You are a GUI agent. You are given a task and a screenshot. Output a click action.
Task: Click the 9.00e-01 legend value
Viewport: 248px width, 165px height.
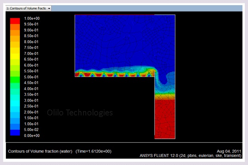pyautogui.click(x=31, y=30)
